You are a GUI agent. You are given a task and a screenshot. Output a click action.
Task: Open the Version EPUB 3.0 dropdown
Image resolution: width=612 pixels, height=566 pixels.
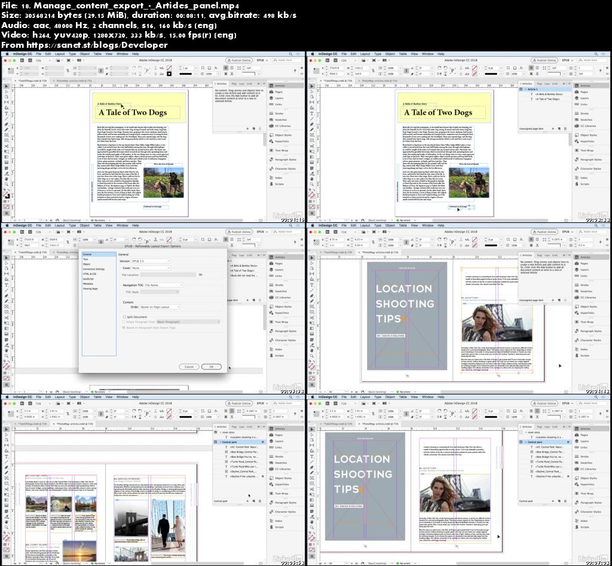151,261
